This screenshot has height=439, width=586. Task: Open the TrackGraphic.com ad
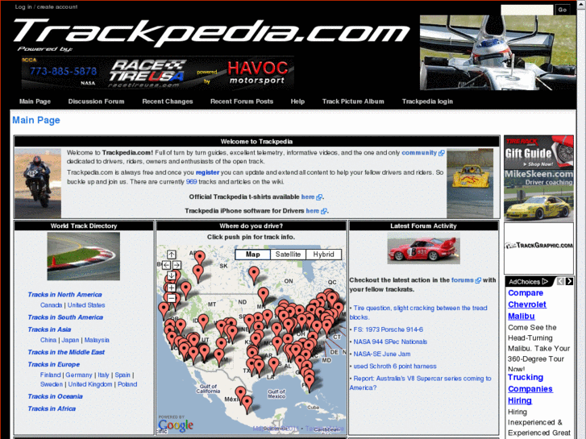538,248
